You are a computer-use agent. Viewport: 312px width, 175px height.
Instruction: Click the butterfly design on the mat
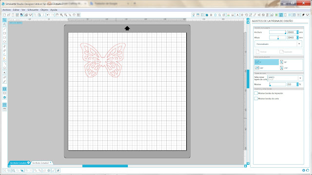point(103,60)
